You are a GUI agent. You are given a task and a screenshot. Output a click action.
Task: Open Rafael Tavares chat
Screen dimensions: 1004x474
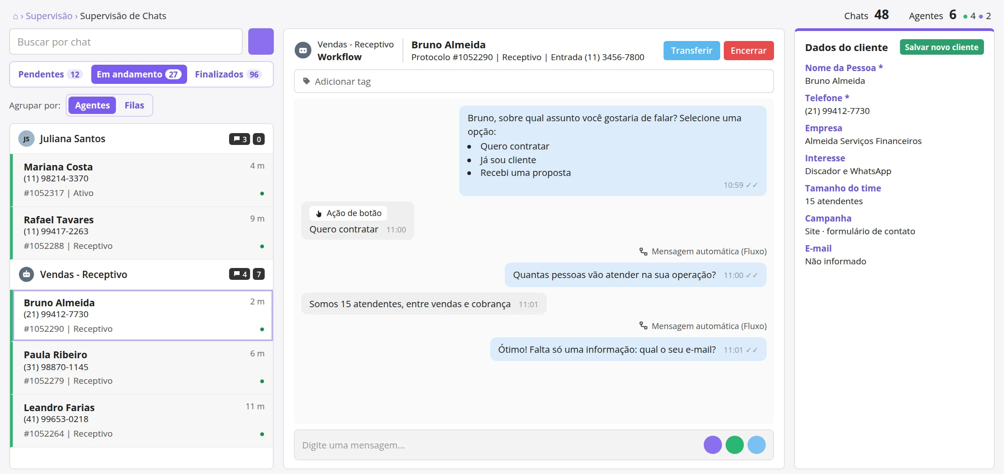tap(141, 233)
